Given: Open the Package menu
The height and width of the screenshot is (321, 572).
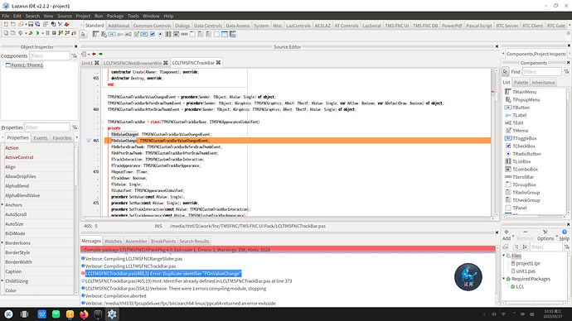Looking at the screenshot, I should [x=115, y=16].
